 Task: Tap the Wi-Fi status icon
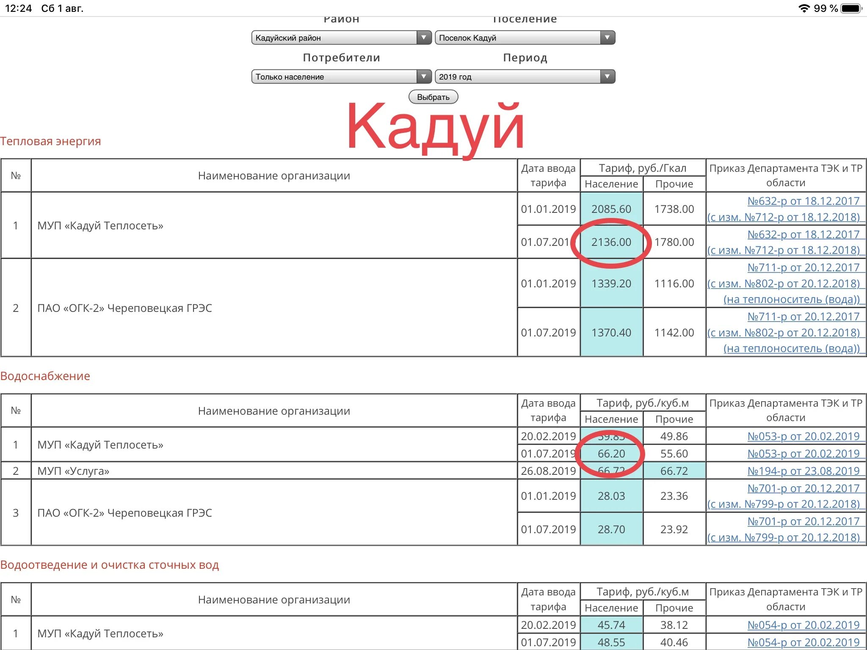pos(804,8)
